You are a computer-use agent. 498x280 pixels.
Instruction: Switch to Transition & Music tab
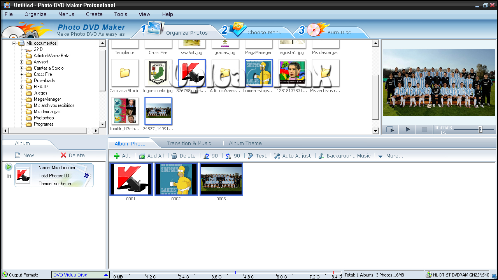tap(189, 143)
